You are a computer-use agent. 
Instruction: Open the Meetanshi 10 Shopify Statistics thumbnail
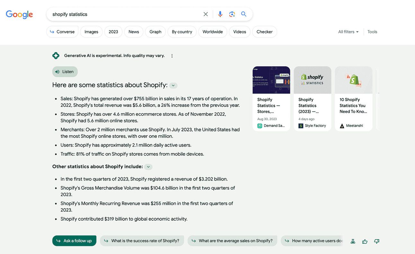[x=354, y=80]
